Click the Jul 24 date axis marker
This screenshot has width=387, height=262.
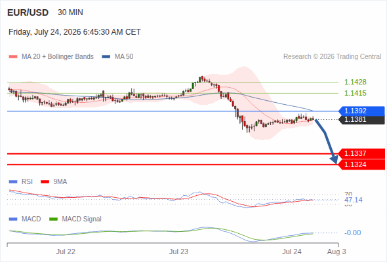[292, 252]
